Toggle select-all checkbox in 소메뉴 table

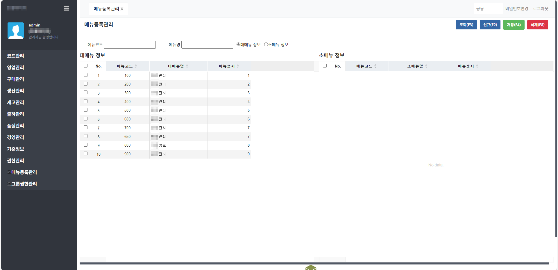[x=325, y=66]
